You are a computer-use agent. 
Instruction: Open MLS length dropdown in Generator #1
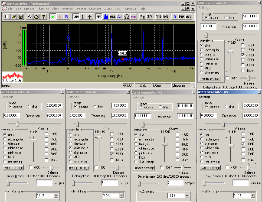point(56,195)
